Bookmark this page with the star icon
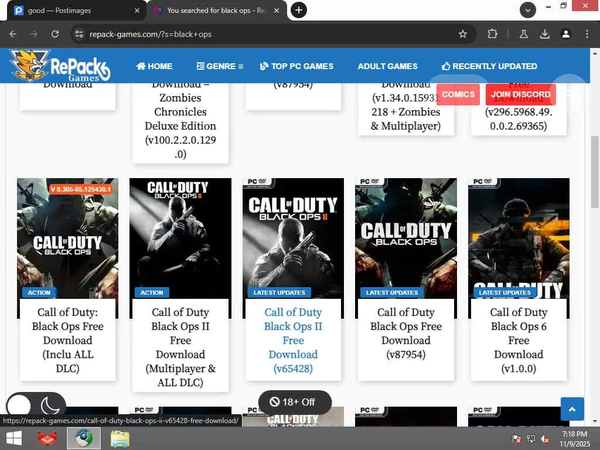 coord(463,34)
